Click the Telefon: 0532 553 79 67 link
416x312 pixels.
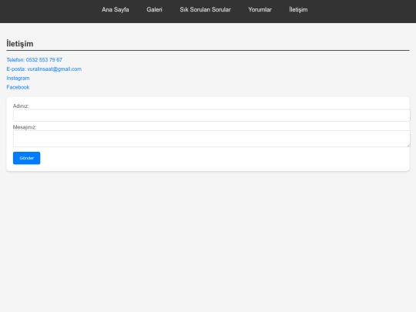click(x=34, y=59)
